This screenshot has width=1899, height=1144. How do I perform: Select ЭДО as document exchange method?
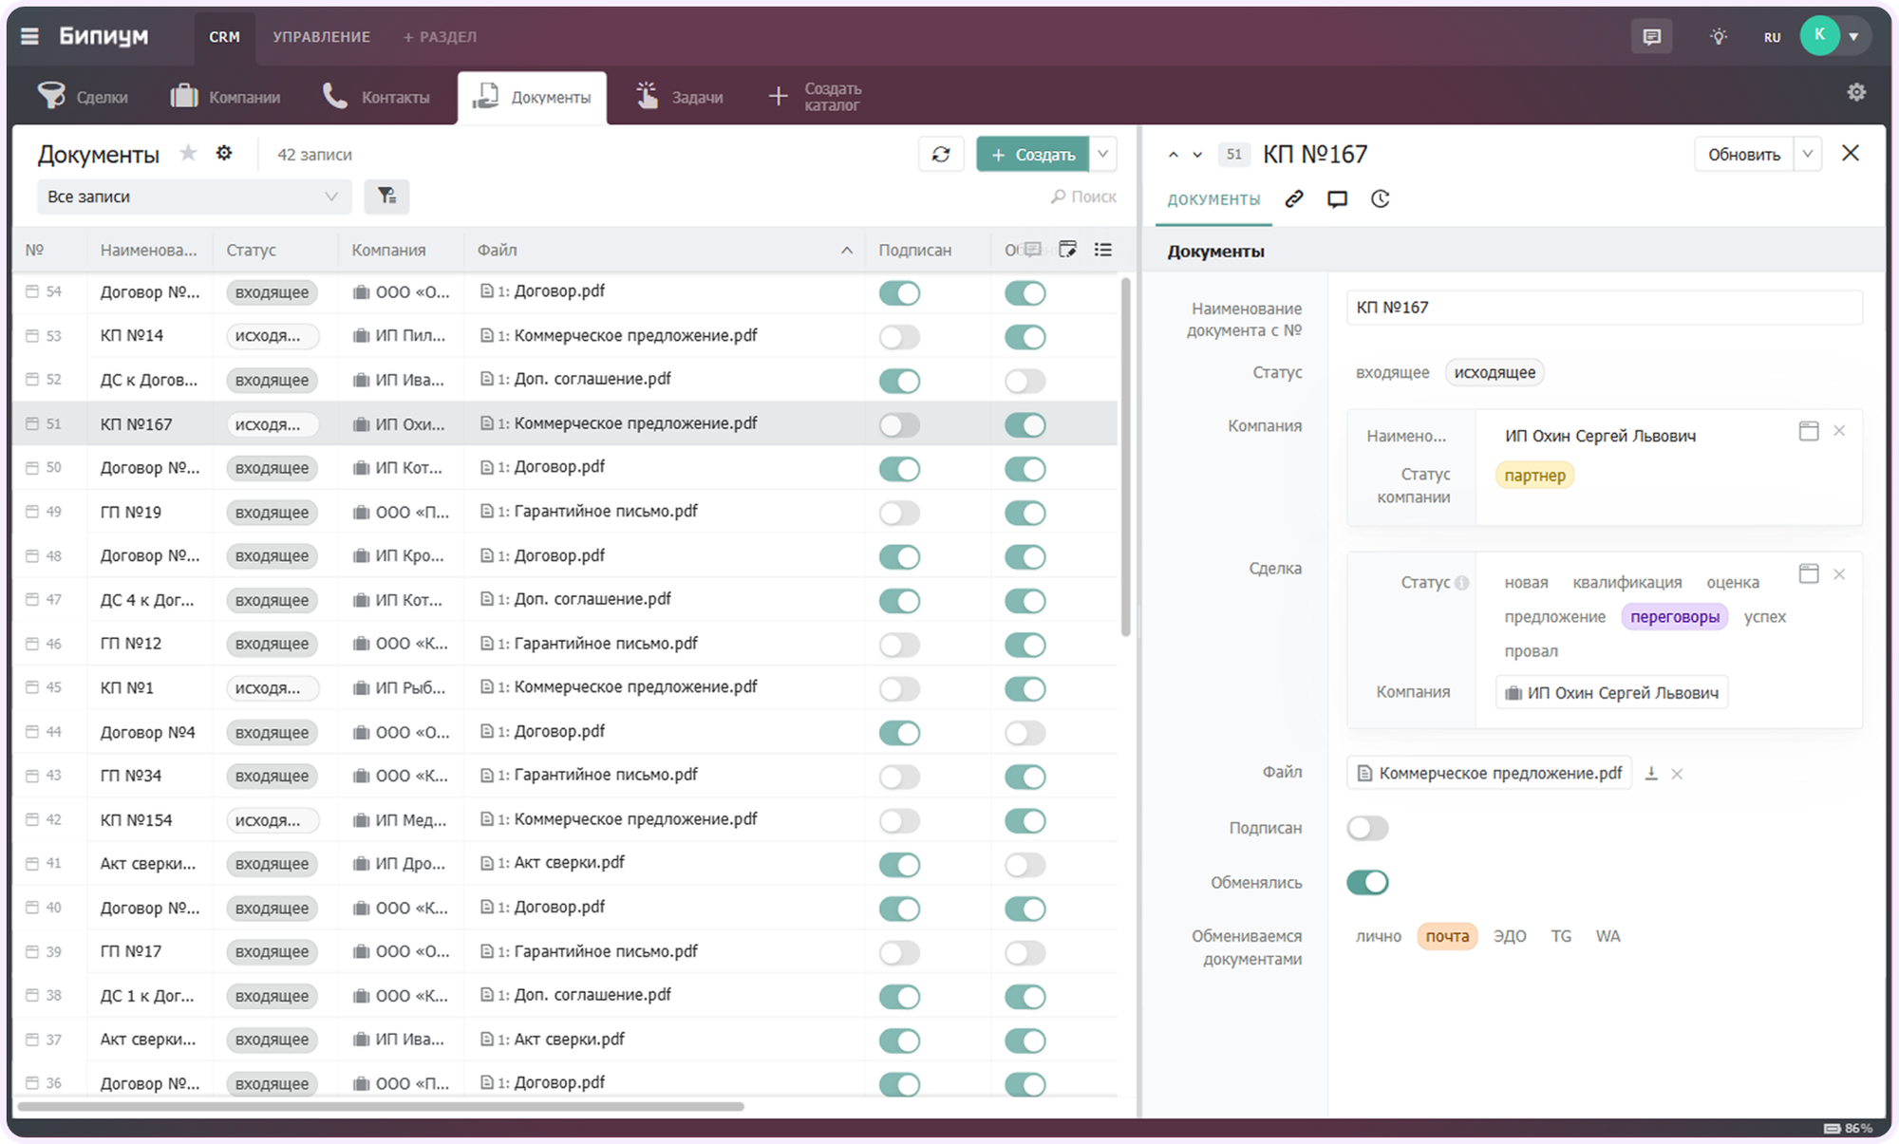[1510, 936]
